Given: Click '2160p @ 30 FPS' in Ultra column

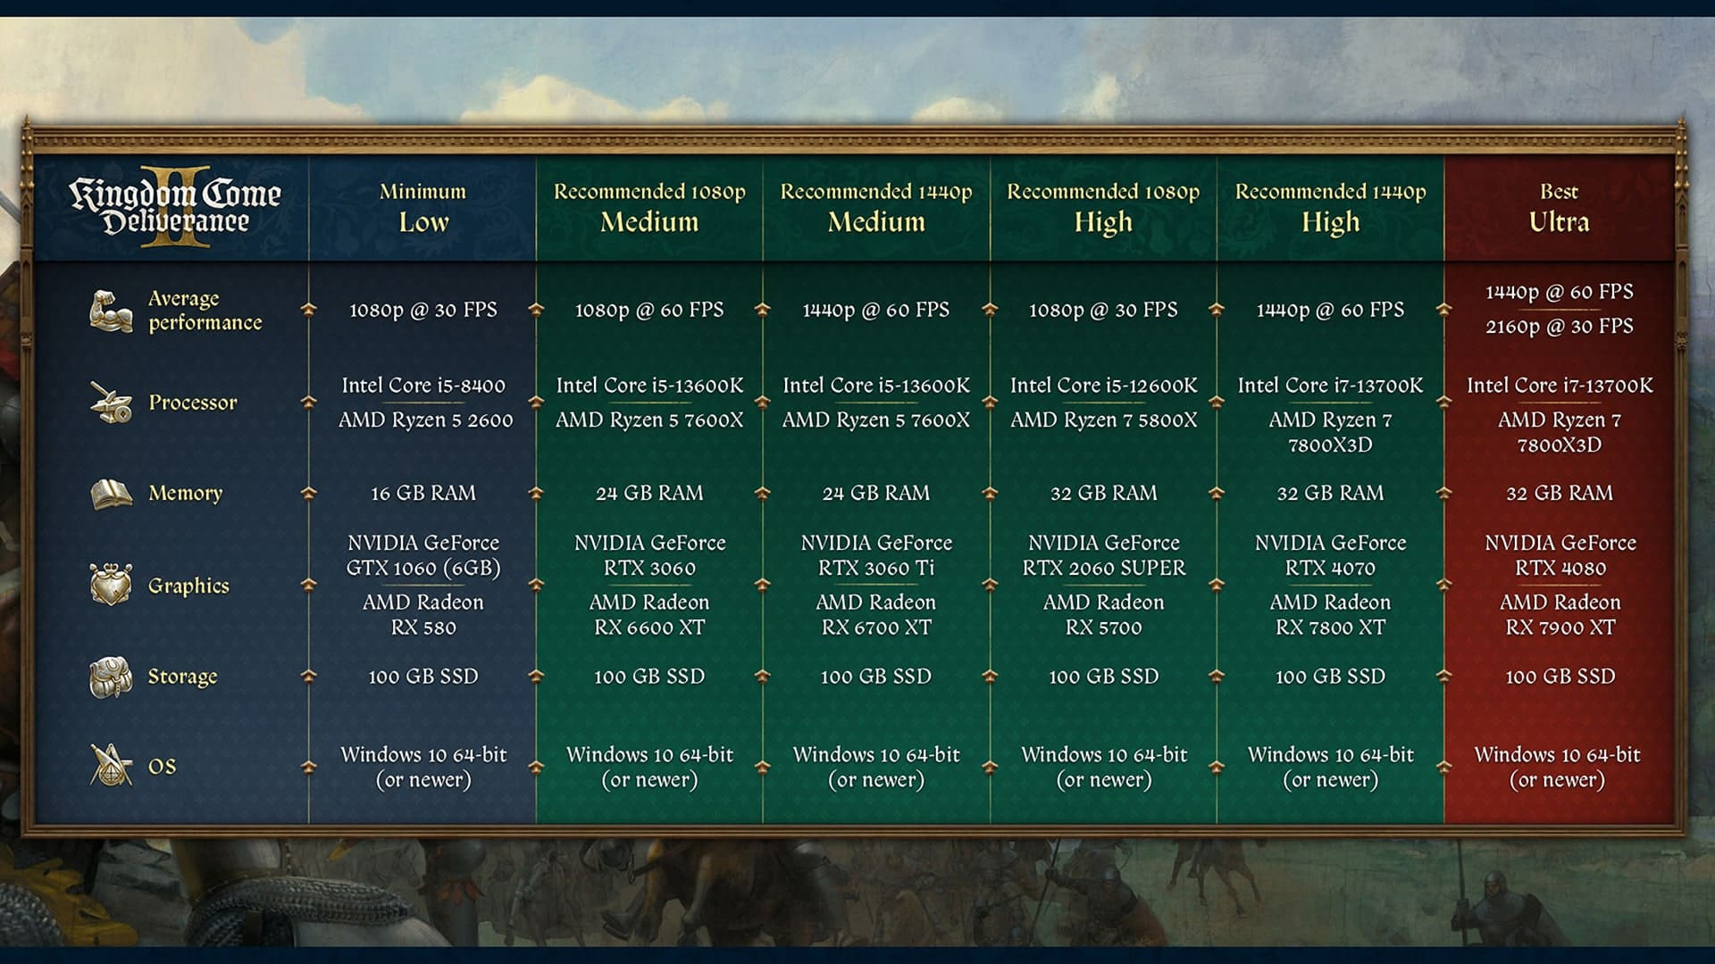Looking at the screenshot, I should (x=1560, y=326).
